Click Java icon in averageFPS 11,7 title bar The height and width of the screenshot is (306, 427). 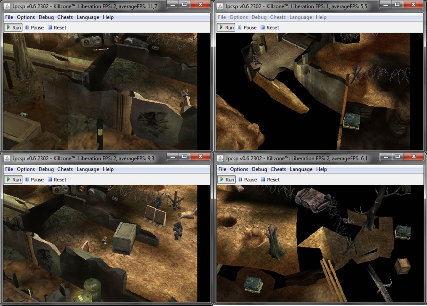7,6
